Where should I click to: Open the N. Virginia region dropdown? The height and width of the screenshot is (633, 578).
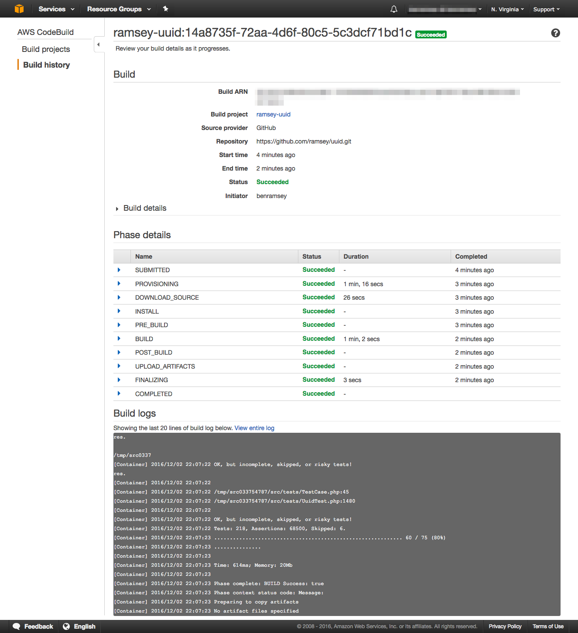coord(507,9)
